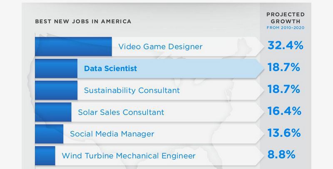Select the 18.7% value beside Data Scientist

pyautogui.click(x=283, y=68)
